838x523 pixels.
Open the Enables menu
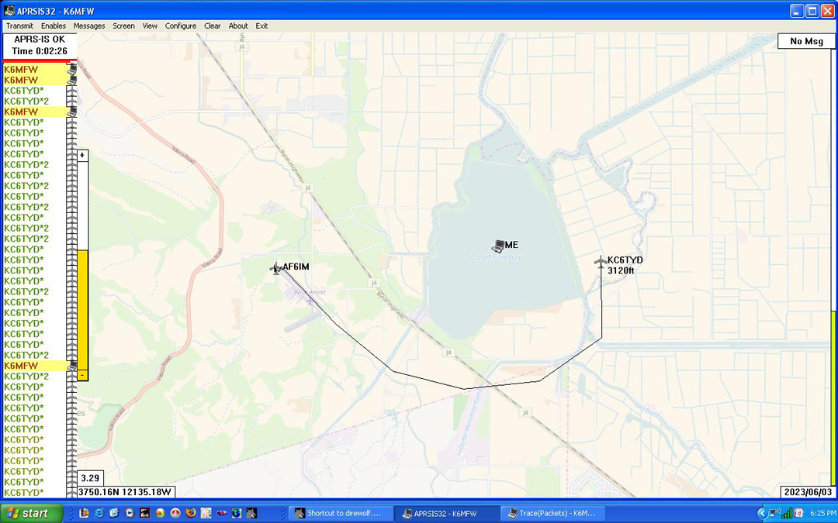coord(54,26)
